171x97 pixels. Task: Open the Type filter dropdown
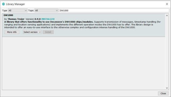[18, 11]
